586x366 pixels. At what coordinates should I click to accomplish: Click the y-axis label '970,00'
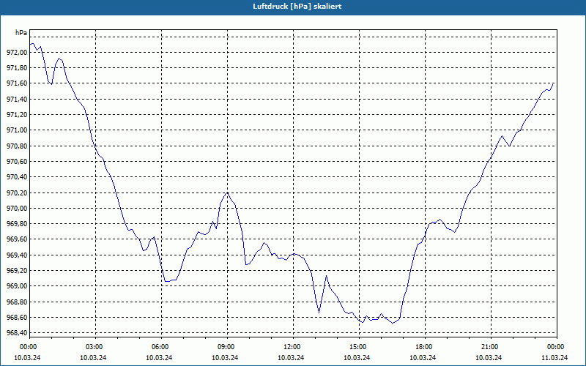click(17, 209)
